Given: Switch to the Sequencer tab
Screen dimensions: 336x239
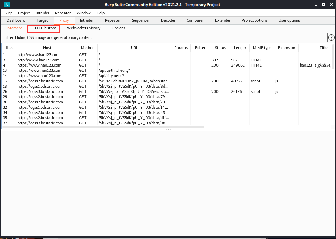Looking at the screenshot, I should 141,20.
